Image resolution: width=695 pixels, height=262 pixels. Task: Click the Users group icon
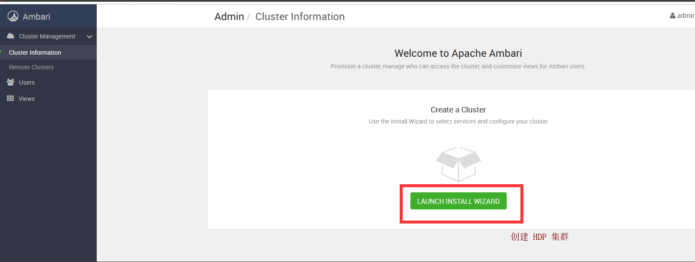(x=11, y=82)
